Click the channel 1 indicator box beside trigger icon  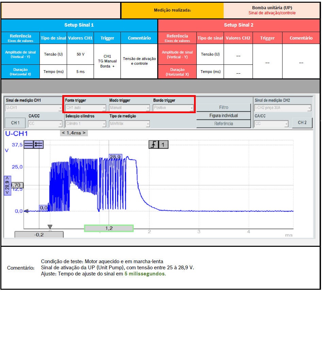[163, 145]
